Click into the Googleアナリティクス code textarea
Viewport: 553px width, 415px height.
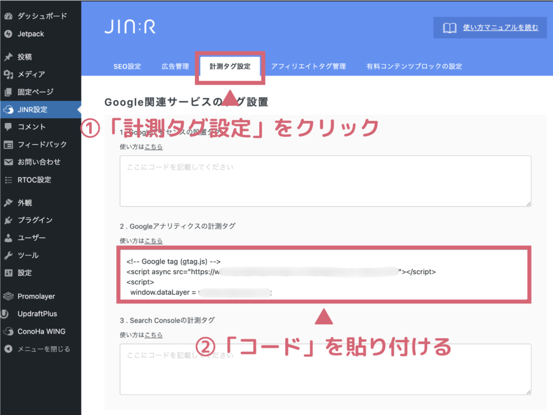coord(324,275)
